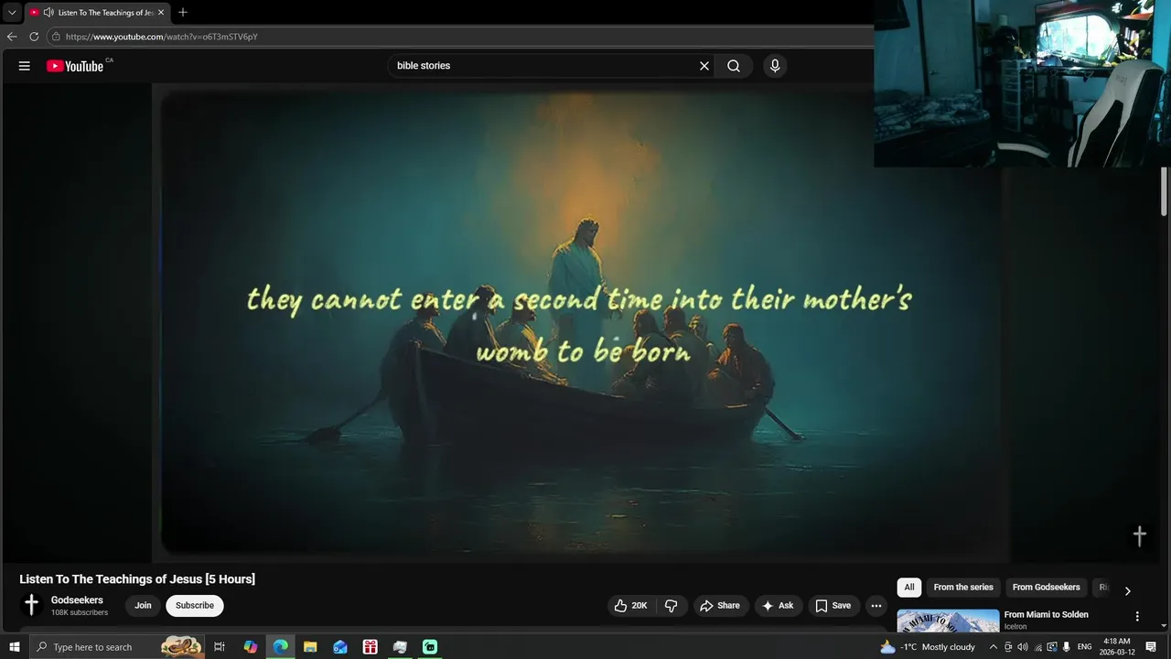The image size is (1171, 659).
Task: Open options for 'From Miami to Solden'
Action: coord(1137,617)
